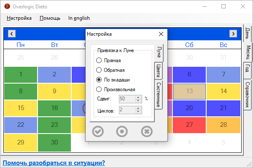Confirm settings with the checkmark icon
This screenshot has width=253, height=168.
pyautogui.click(x=98, y=131)
